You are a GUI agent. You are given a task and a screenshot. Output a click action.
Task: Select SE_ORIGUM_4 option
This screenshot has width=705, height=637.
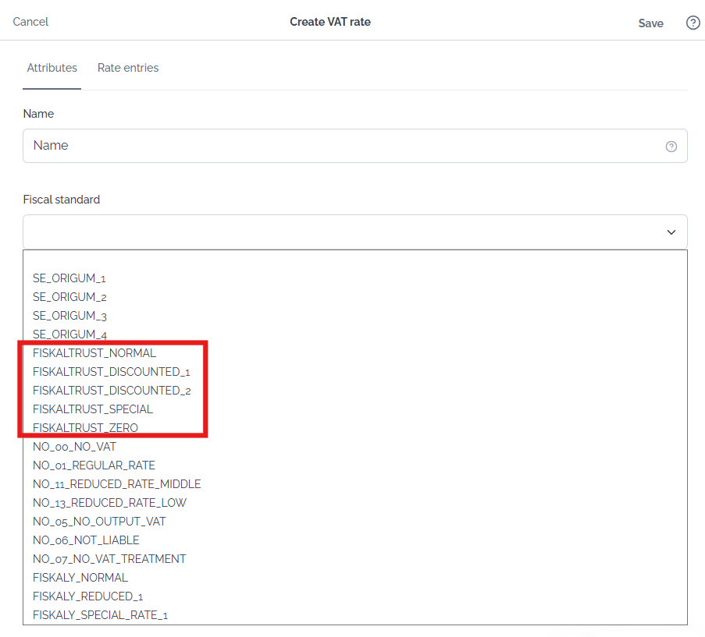(x=354, y=334)
